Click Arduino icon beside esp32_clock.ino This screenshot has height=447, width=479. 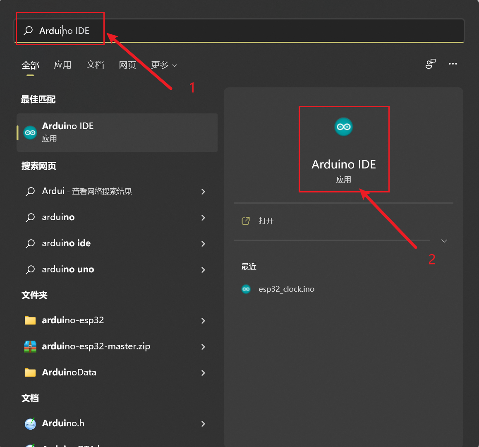pyautogui.click(x=246, y=289)
